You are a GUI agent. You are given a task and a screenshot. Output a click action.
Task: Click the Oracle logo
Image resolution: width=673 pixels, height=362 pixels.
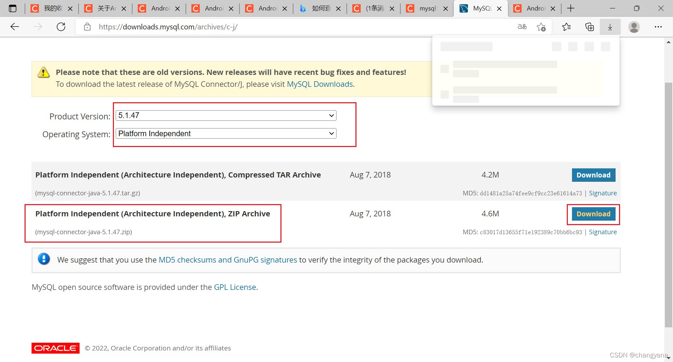pyautogui.click(x=55, y=348)
